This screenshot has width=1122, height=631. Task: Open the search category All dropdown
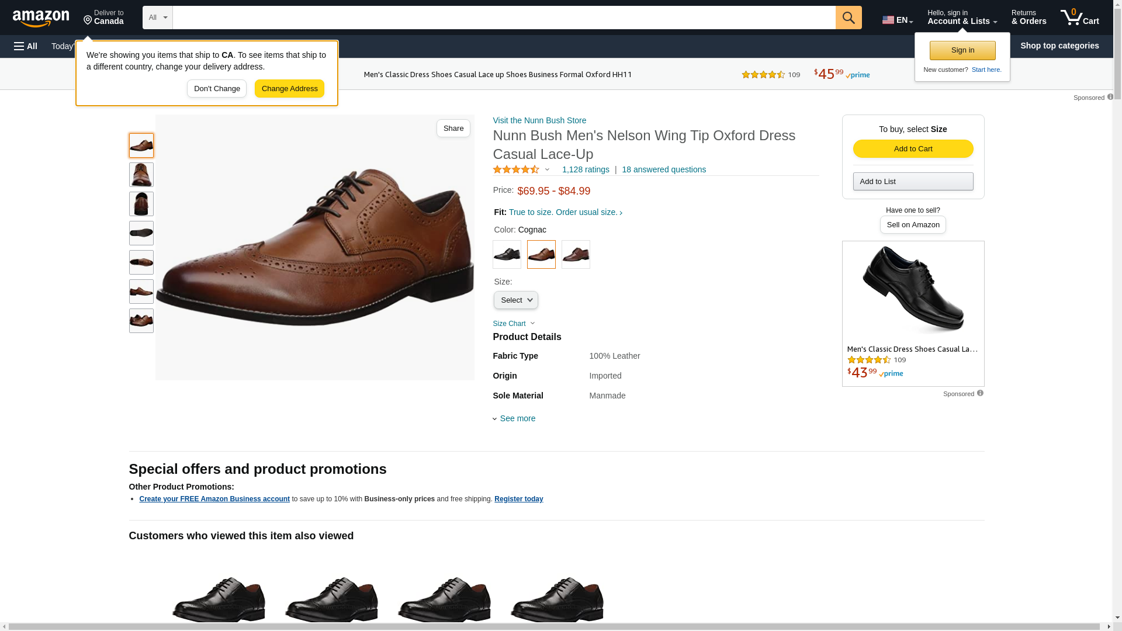click(157, 18)
